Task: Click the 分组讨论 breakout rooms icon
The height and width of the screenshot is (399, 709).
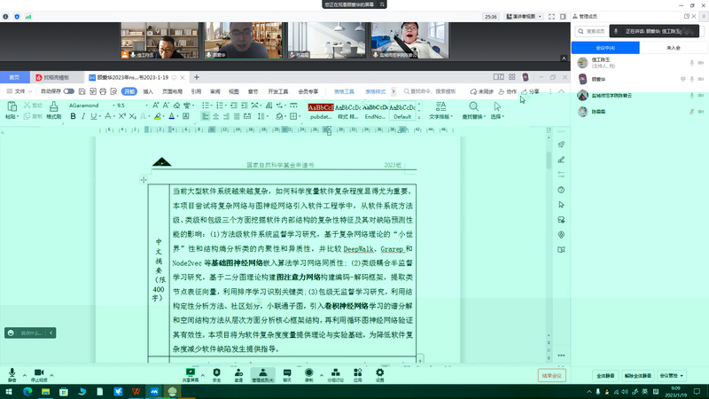Action: point(334,373)
